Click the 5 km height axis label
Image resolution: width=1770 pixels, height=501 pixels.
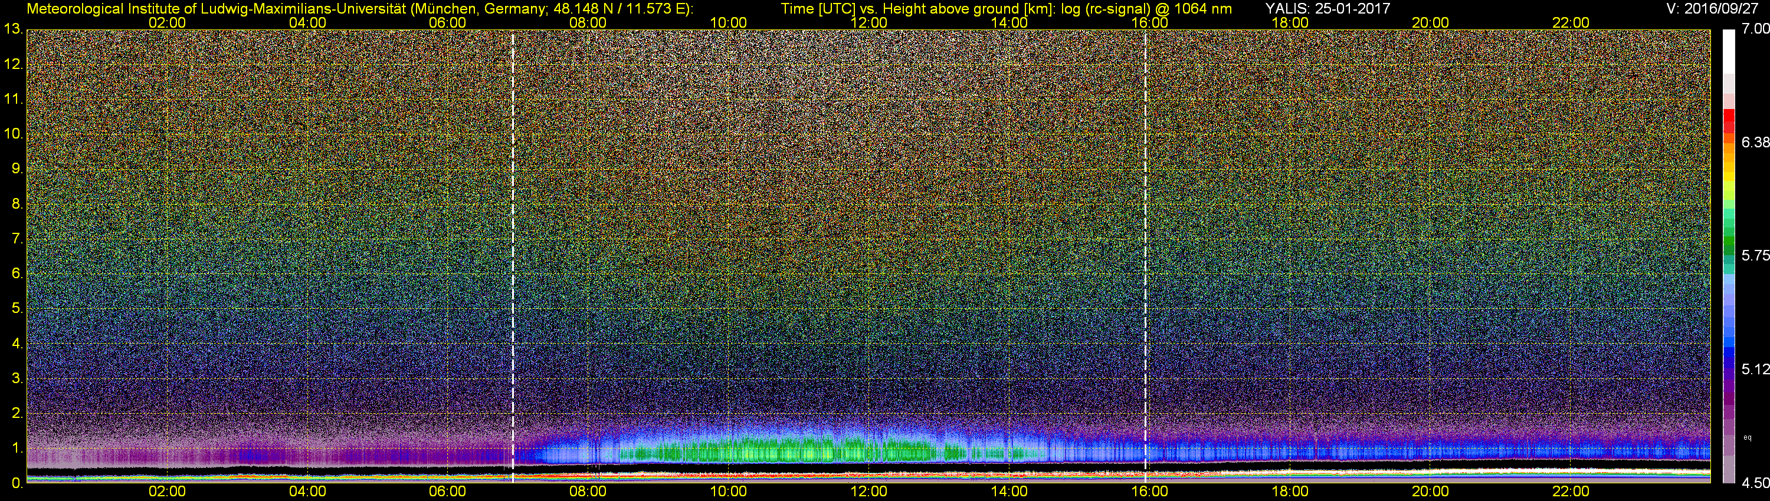tap(17, 308)
